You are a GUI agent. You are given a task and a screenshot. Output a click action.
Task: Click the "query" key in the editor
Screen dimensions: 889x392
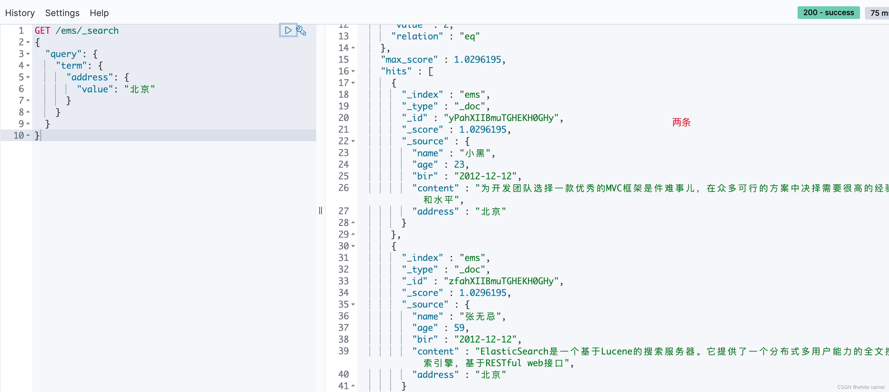63,54
